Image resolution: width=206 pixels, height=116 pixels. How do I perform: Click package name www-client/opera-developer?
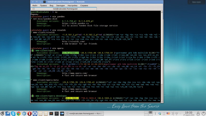[51, 96]
